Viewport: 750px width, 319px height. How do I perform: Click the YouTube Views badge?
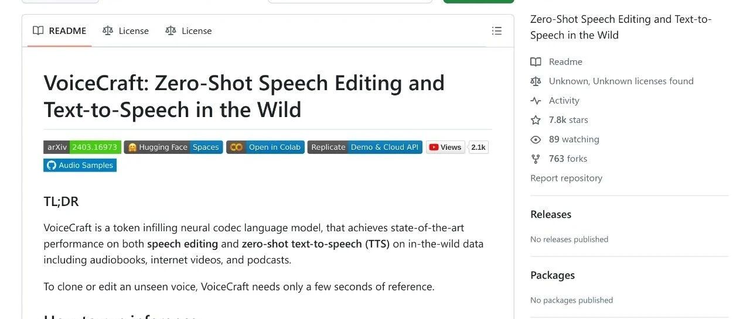point(457,148)
